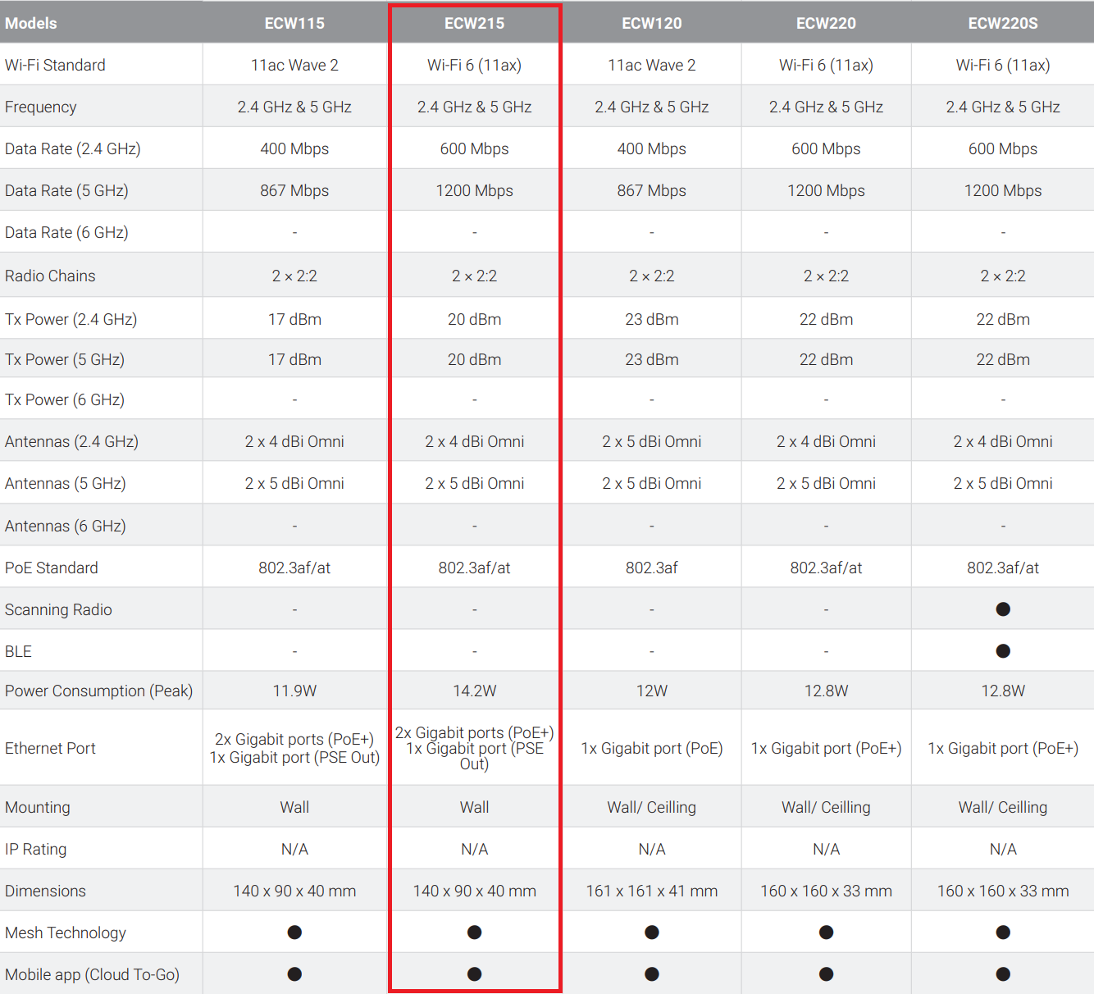Click the Scanning Radio row label

point(58,609)
